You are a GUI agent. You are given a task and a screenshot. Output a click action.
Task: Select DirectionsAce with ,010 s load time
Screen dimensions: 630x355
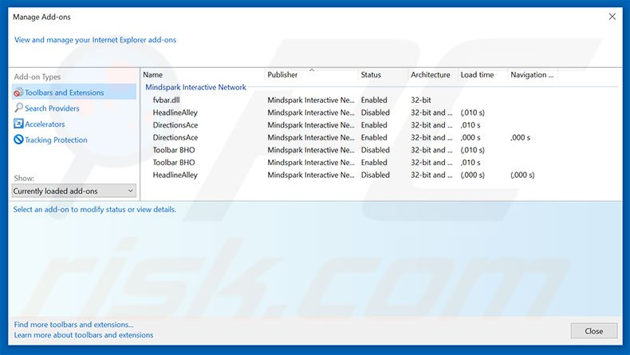tap(175, 125)
